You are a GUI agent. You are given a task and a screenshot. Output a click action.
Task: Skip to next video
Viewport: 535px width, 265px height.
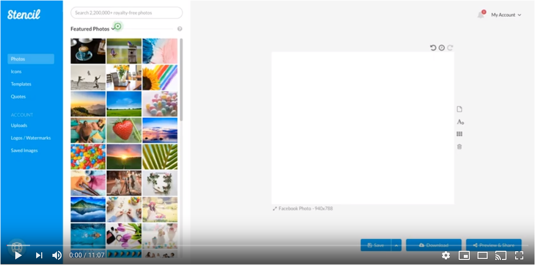tap(39, 255)
